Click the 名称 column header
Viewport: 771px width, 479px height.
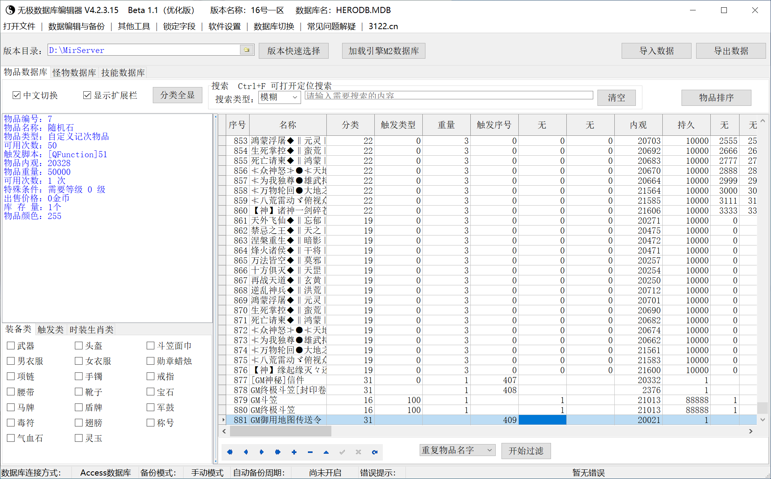tap(288, 125)
